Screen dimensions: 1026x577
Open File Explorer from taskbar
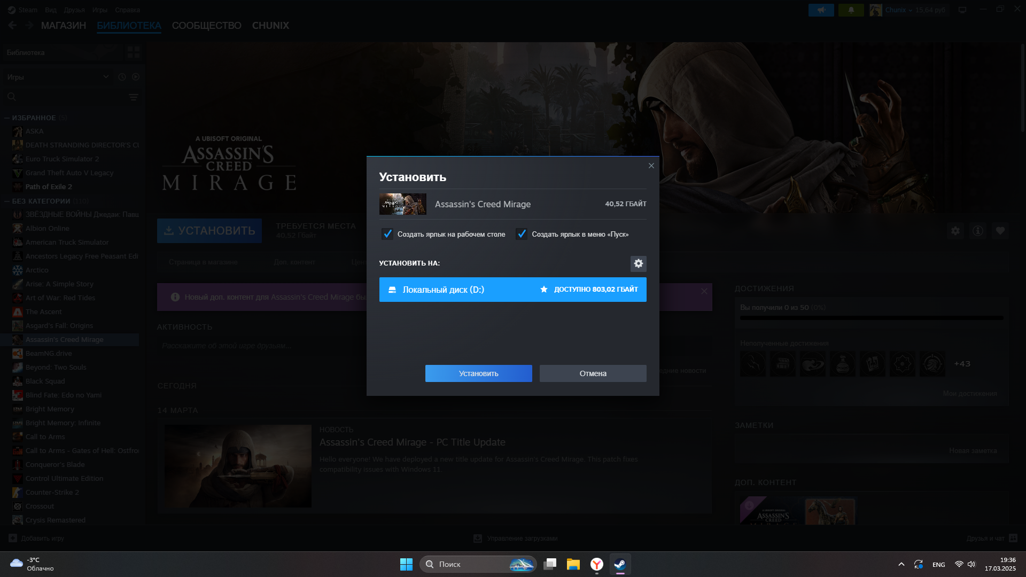(x=573, y=564)
